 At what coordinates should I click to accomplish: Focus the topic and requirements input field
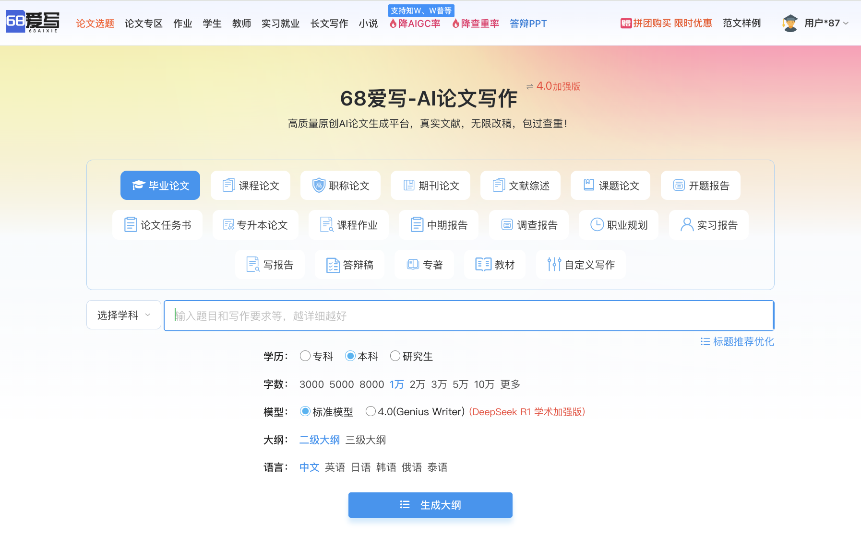point(468,316)
